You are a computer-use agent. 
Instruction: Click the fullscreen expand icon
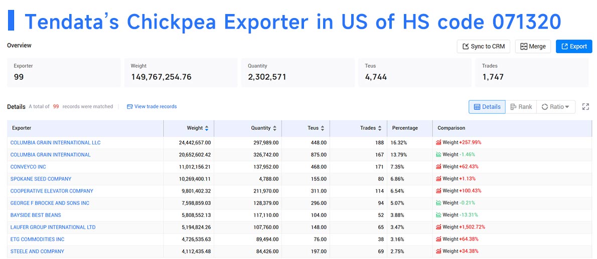[x=585, y=107]
